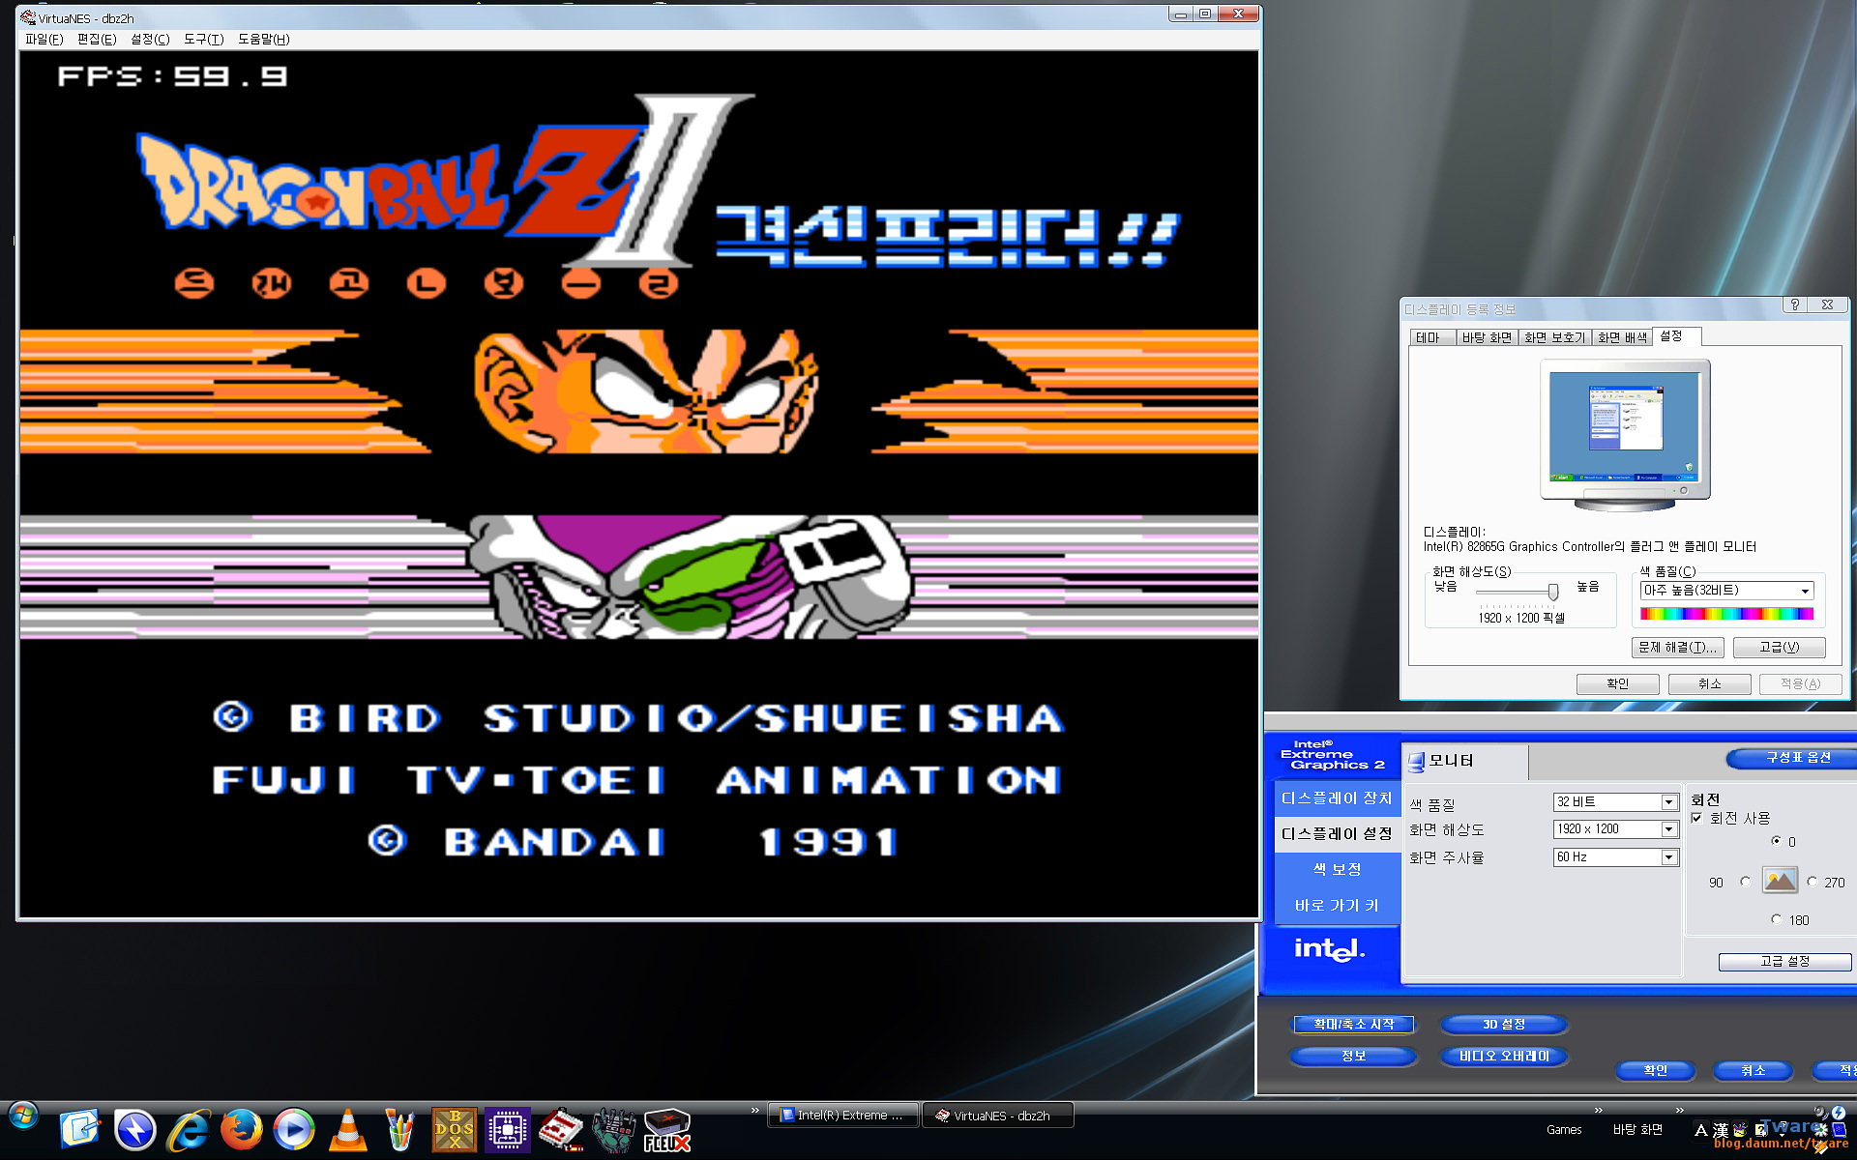Click the 고급(V) advanced button
The image size is (1857, 1160).
1779,647
